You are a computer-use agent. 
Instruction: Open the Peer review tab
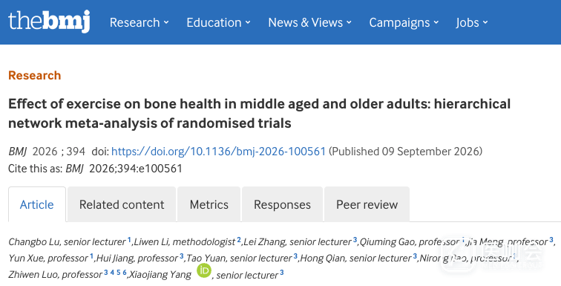click(367, 204)
